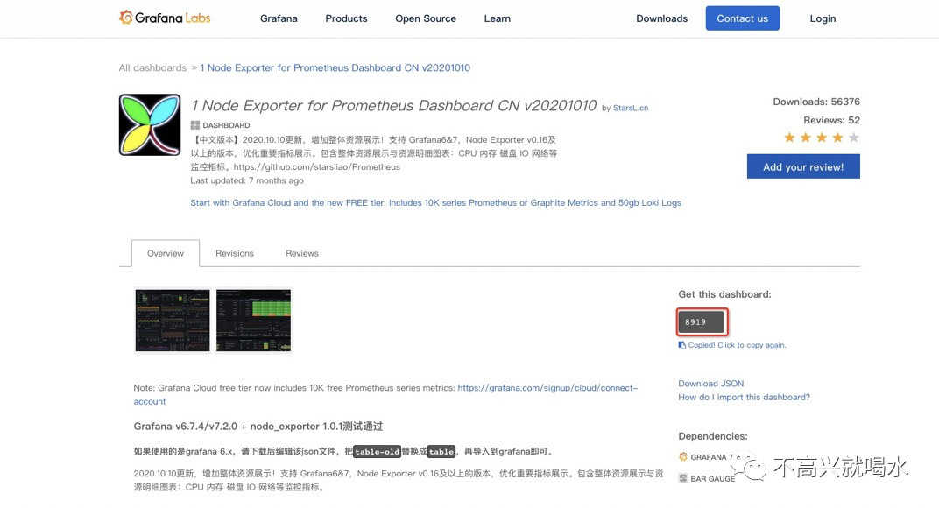Open the Products nav menu
This screenshot has height=508, width=939.
pos(346,18)
